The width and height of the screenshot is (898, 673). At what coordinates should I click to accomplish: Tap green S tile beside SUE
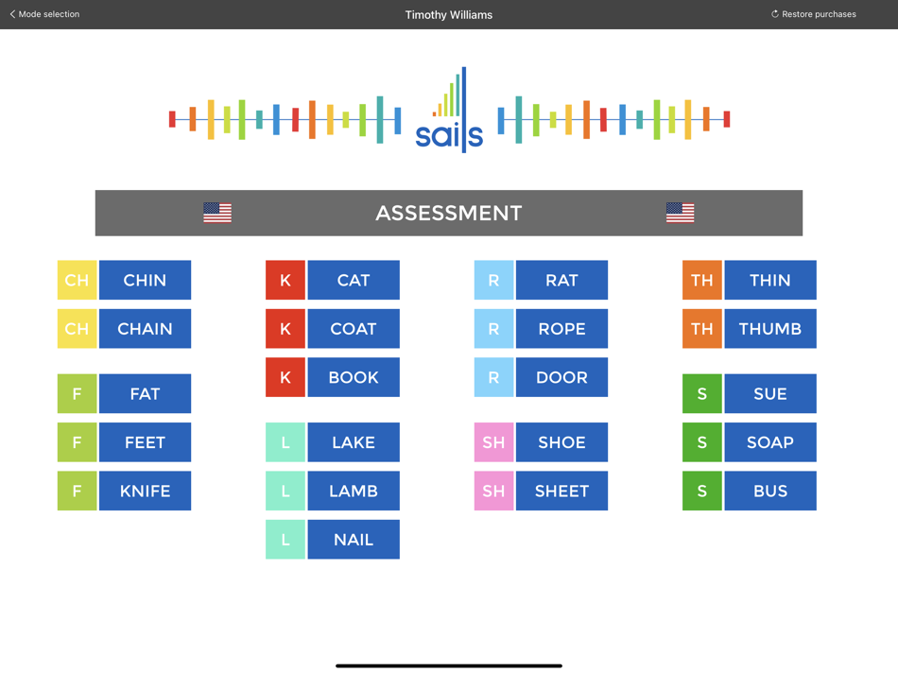pos(702,393)
